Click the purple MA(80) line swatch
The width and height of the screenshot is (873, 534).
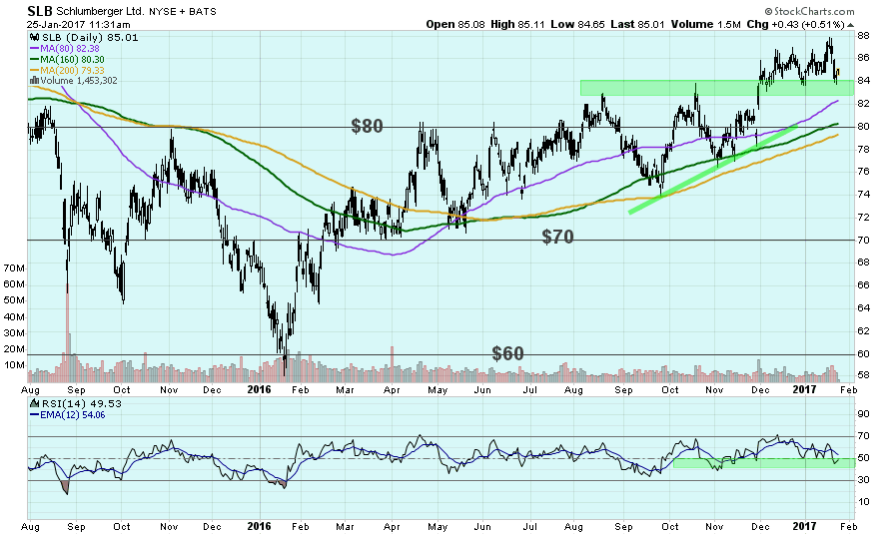coord(35,49)
